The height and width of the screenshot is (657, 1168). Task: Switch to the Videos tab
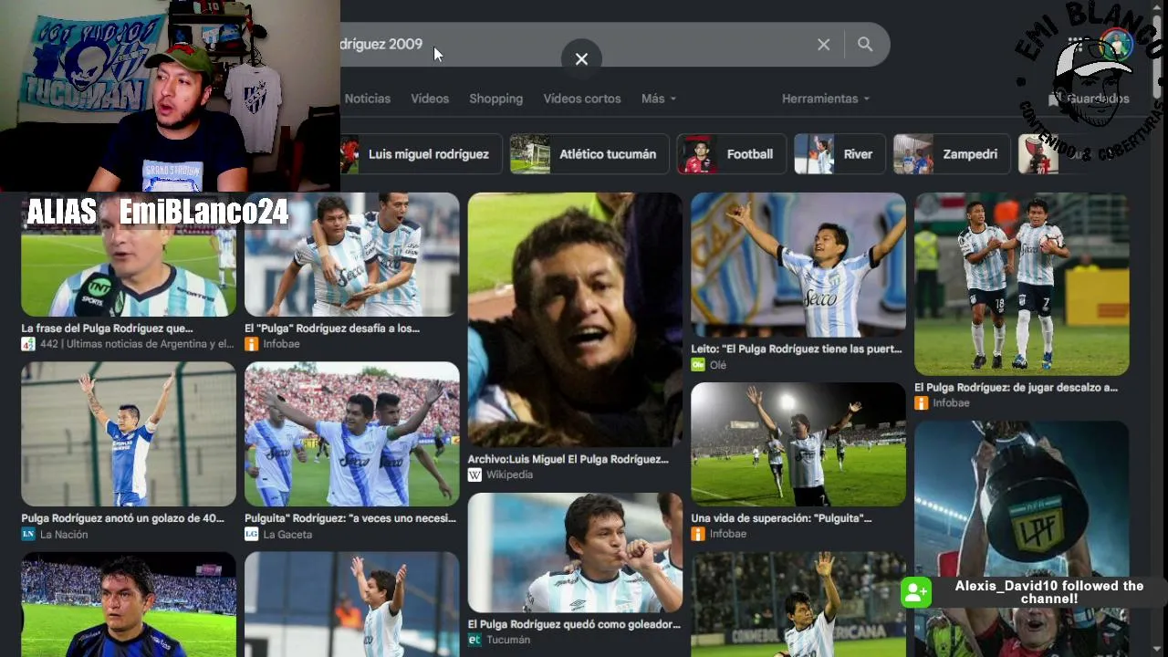(430, 99)
